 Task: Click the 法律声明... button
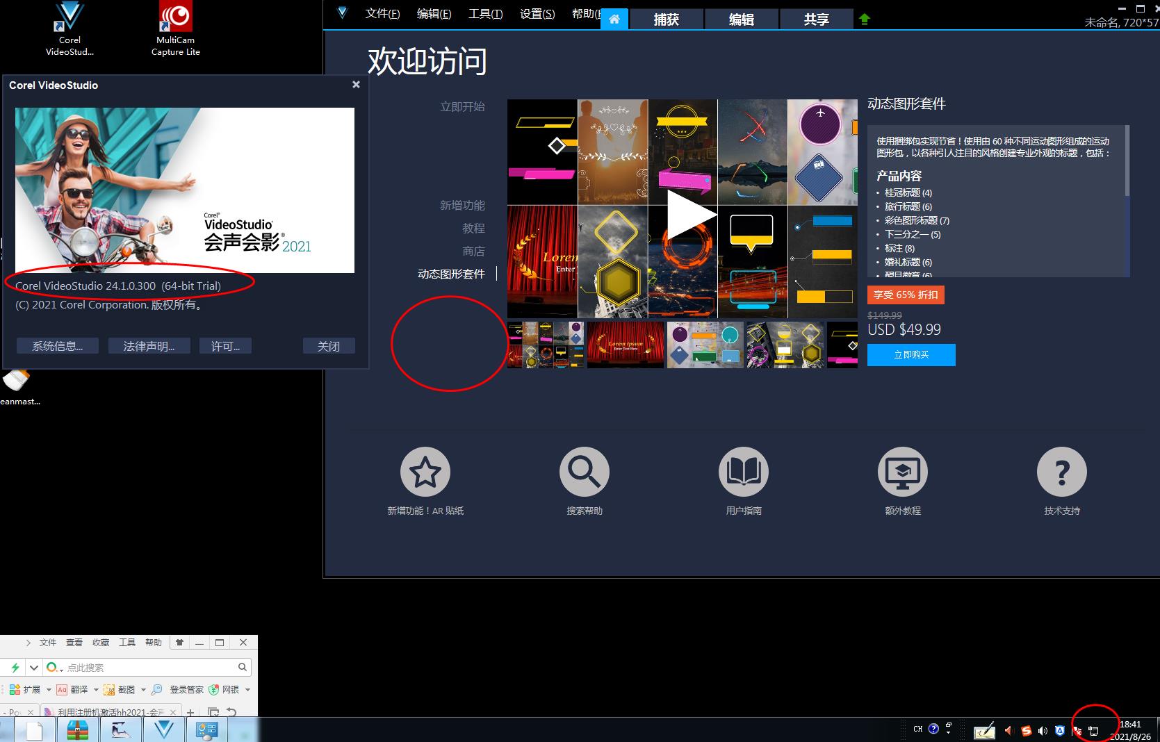[x=149, y=346]
